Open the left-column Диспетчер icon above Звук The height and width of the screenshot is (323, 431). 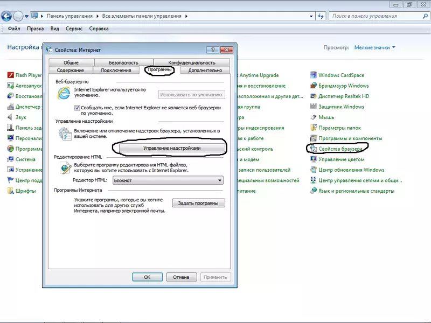pos(10,107)
